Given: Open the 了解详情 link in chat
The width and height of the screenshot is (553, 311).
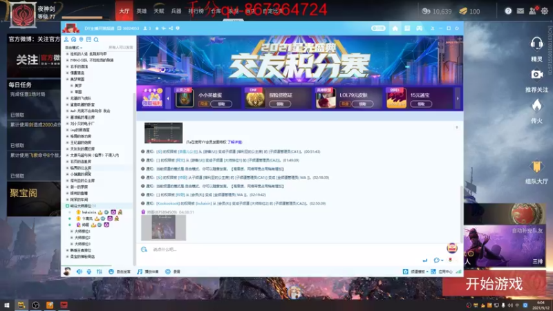Looking at the screenshot, I should (234, 142).
